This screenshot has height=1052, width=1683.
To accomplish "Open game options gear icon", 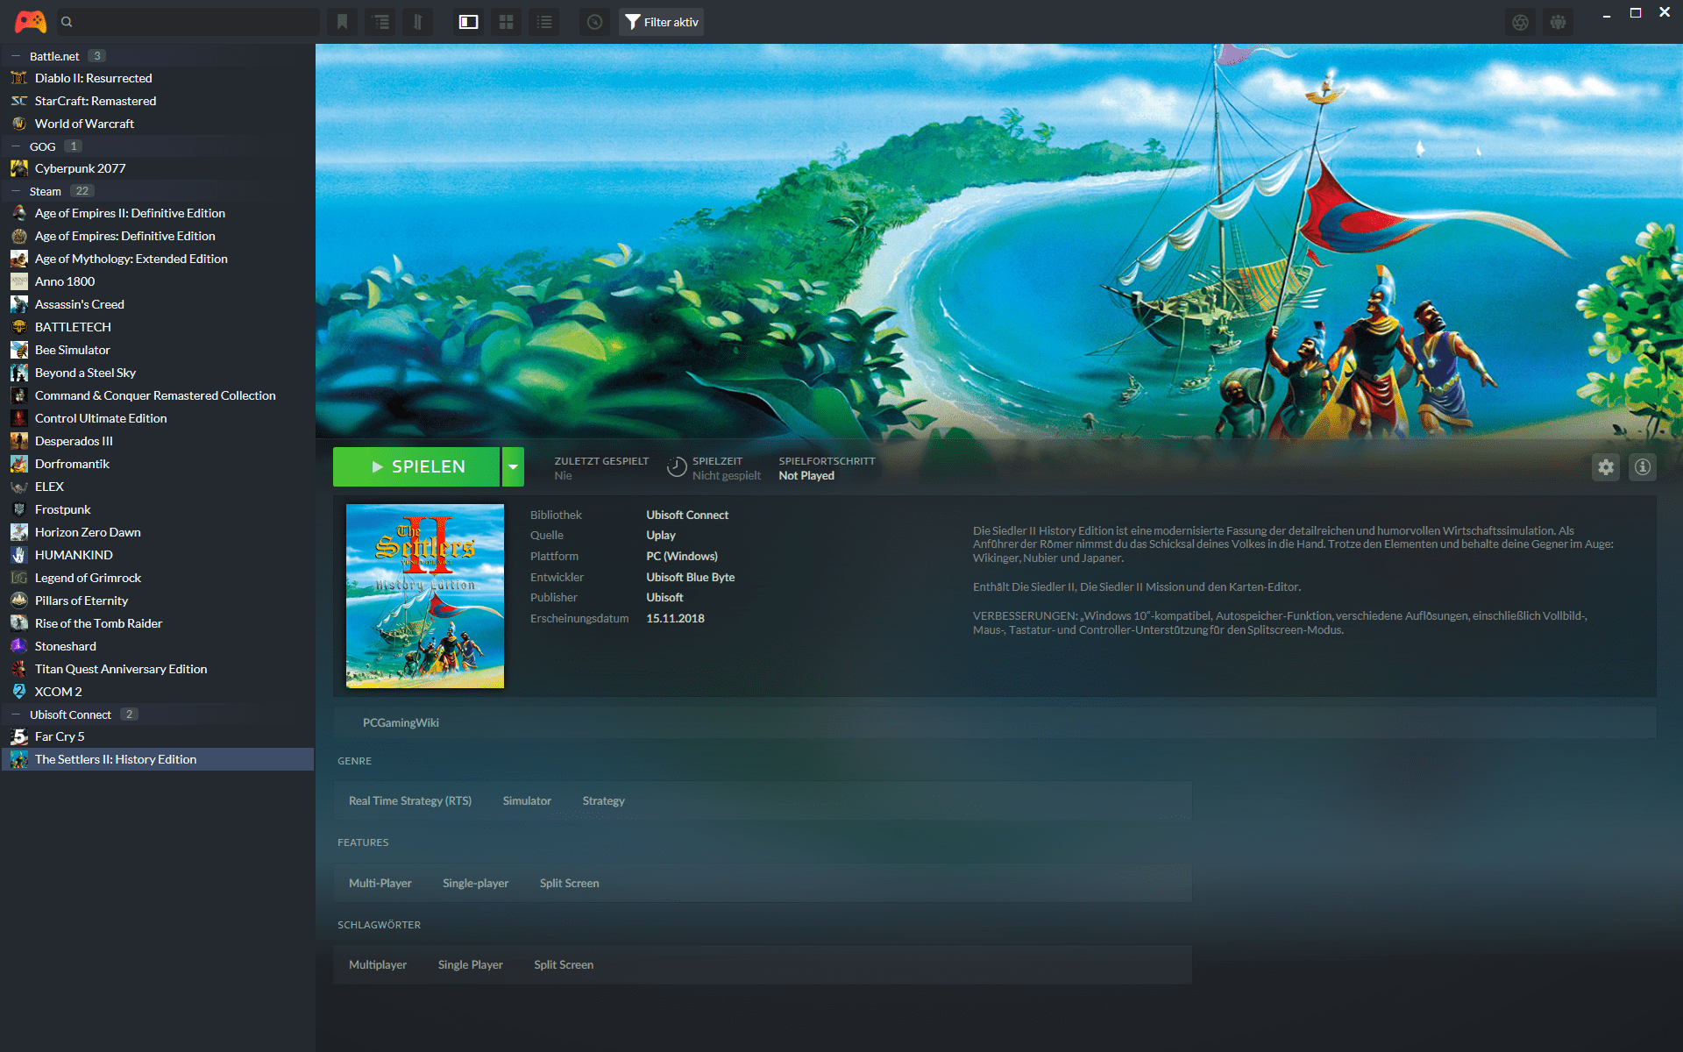I will [x=1605, y=467].
